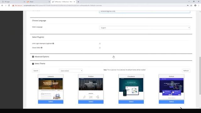This screenshot has height=113, width=201.
Task: Click the Select Plugin(s) heading
Action: coord(38,37)
